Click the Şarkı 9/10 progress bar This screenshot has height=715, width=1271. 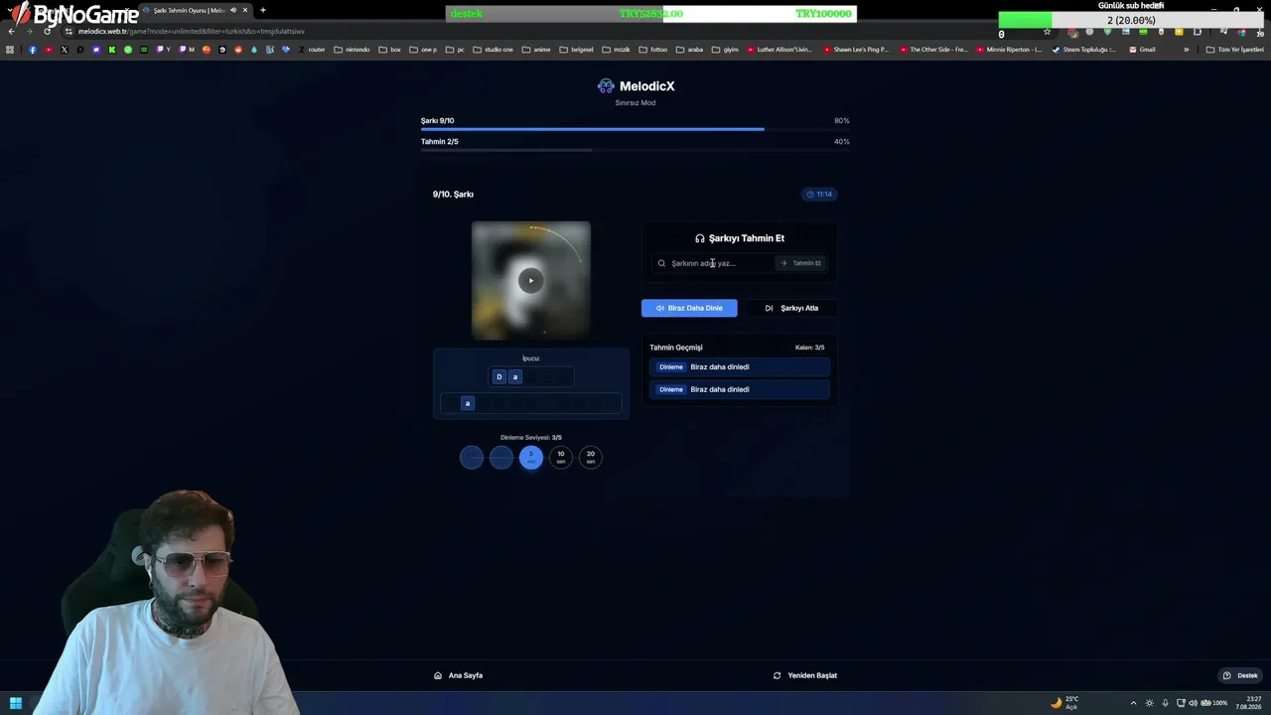click(x=635, y=129)
